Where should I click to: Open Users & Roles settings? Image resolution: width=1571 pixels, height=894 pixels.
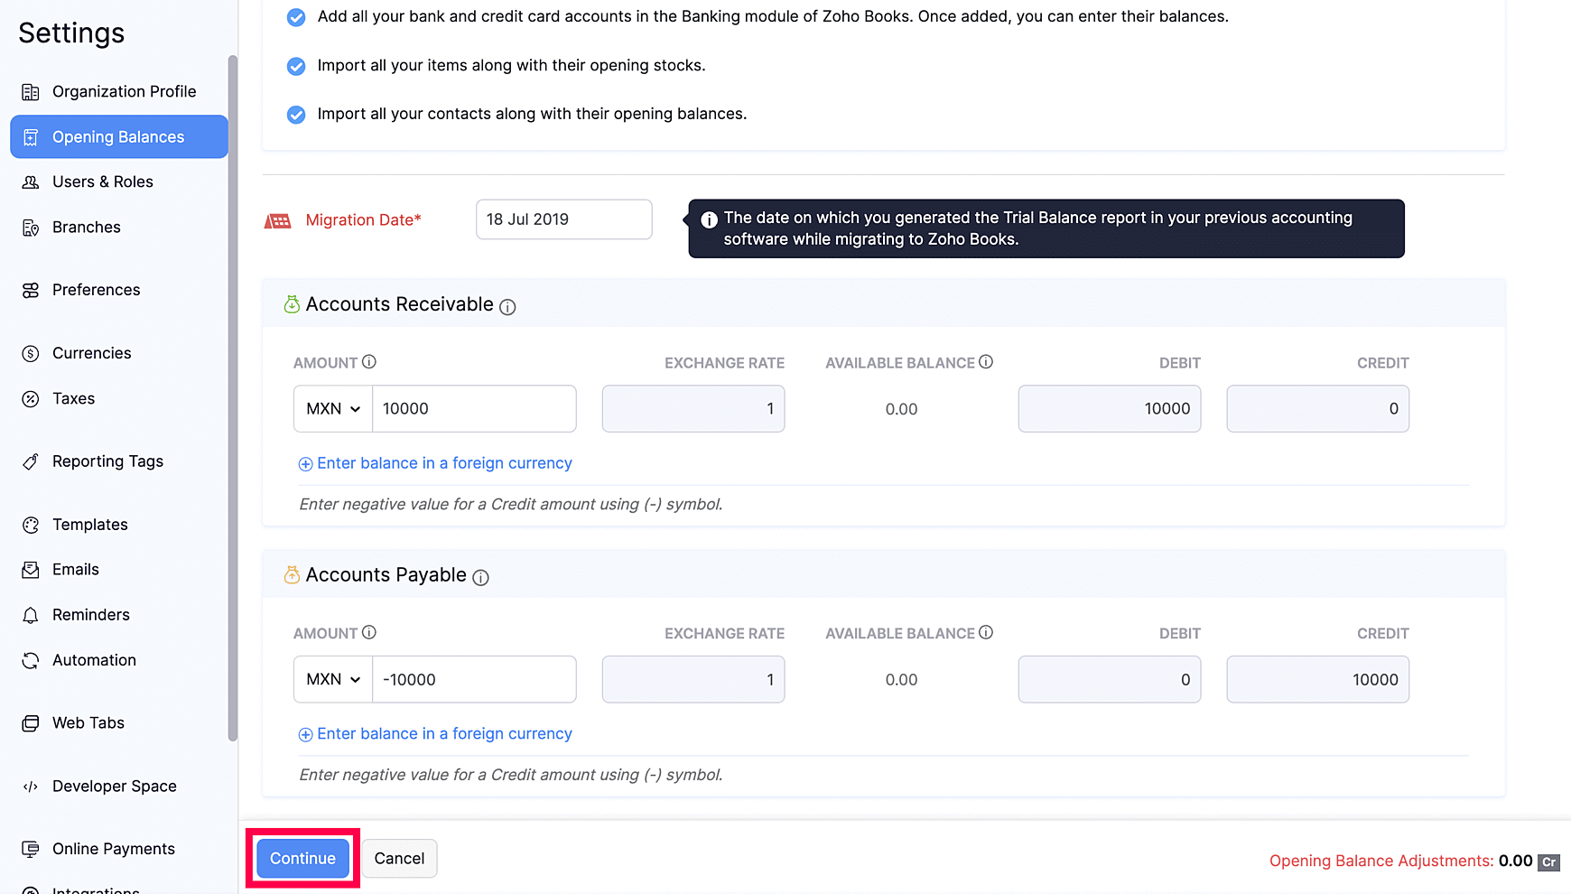point(102,182)
